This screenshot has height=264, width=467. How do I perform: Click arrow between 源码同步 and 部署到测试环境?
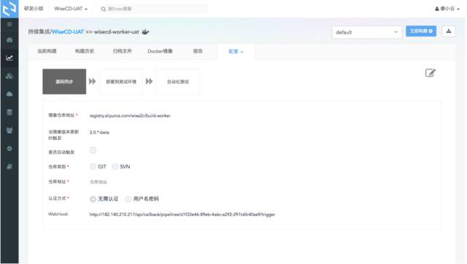pos(93,81)
